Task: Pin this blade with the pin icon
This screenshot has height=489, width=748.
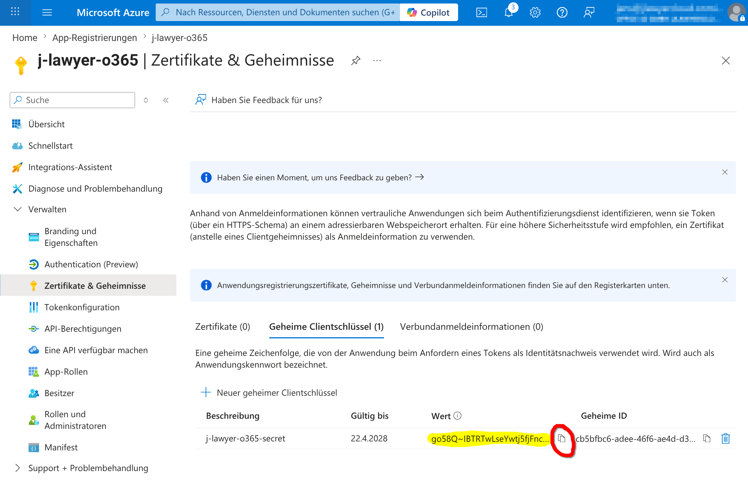Action: 355,60
